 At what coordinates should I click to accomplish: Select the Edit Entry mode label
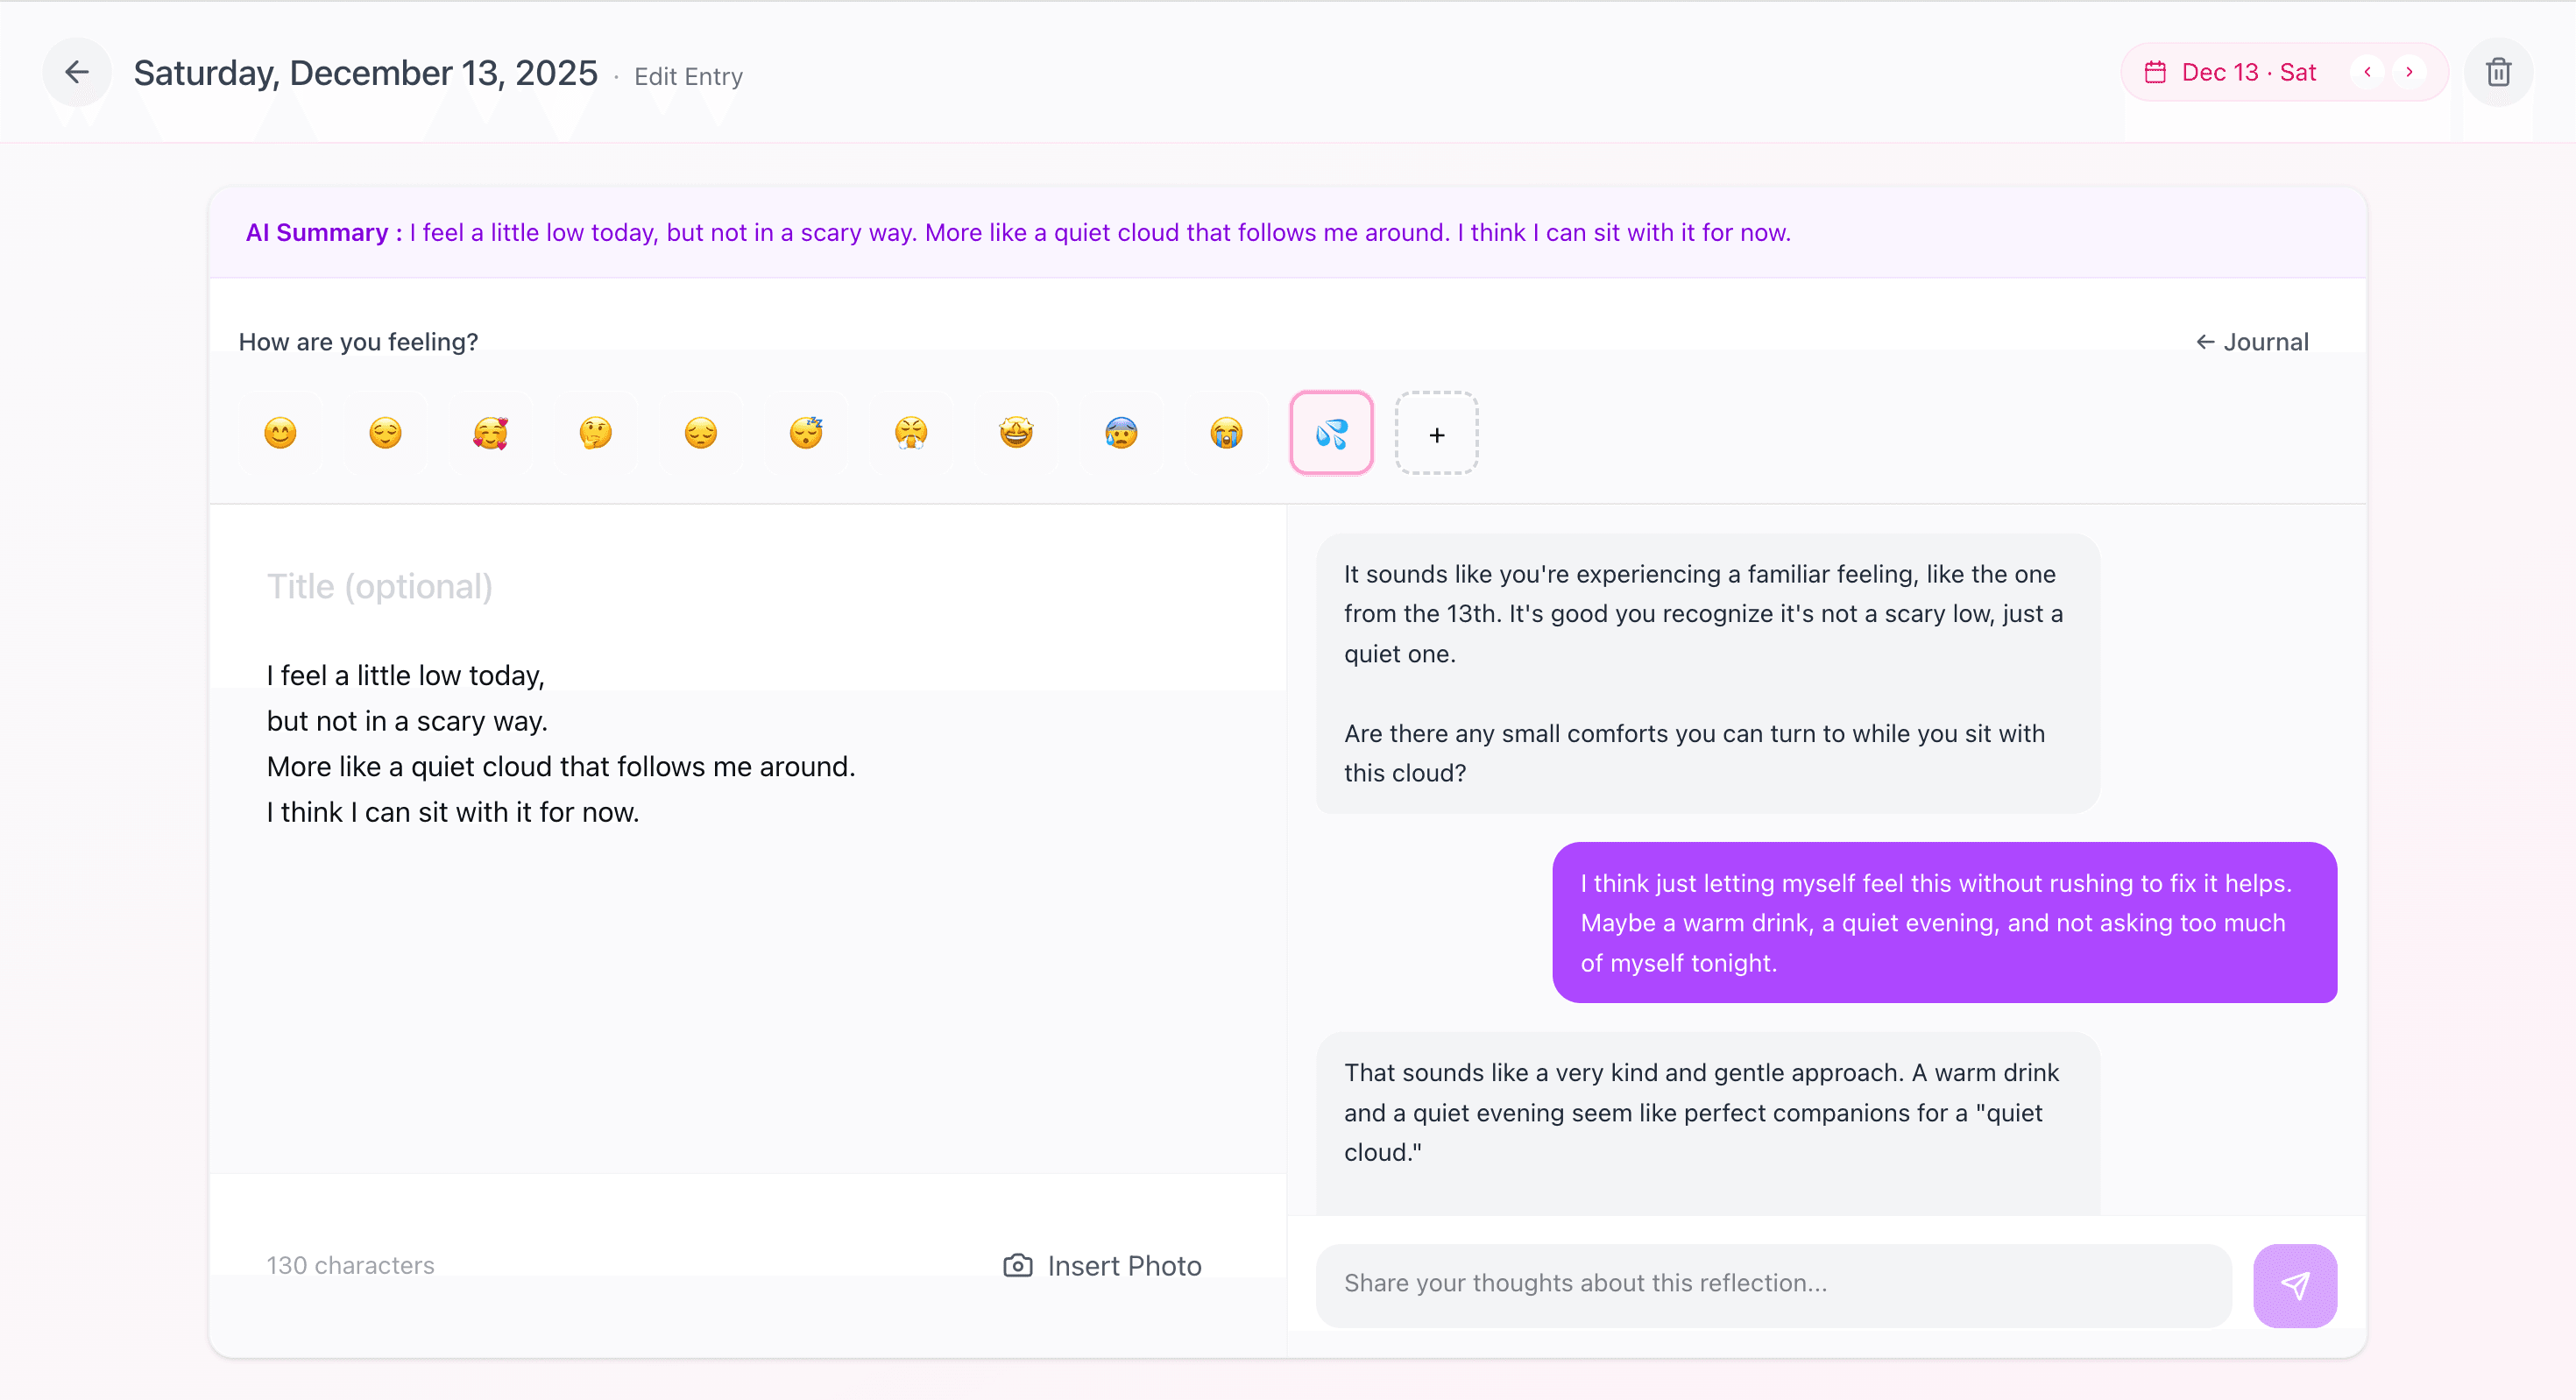687,76
